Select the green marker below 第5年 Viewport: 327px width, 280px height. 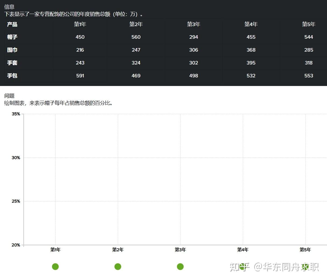pos(305,267)
